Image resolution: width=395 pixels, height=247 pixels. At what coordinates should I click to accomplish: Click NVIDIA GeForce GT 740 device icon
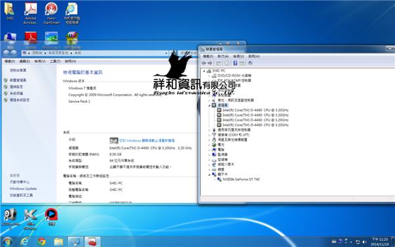(219, 179)
